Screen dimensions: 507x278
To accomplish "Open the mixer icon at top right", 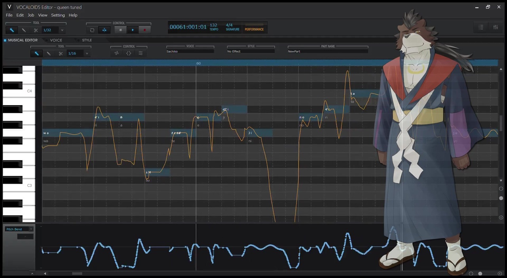I will point(496,27).
